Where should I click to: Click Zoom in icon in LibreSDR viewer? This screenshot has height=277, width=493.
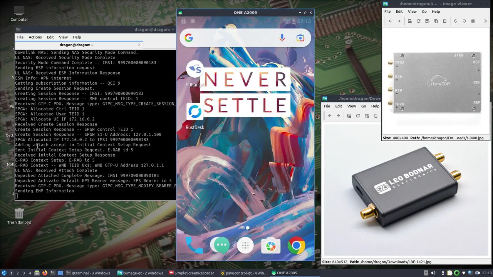[x=473, y=21]
